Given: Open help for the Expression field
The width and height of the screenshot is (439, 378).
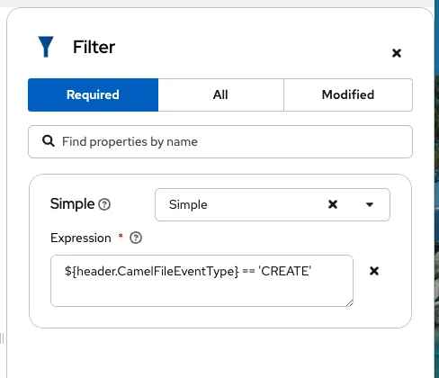Looking at the screenshot, I should [x=136, y=238].
